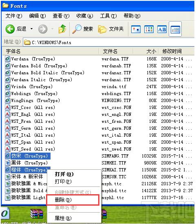The image size is (196, 224).
Task: Click the 宋体 & 新宋体 font icon
Action: click(7, 177)
